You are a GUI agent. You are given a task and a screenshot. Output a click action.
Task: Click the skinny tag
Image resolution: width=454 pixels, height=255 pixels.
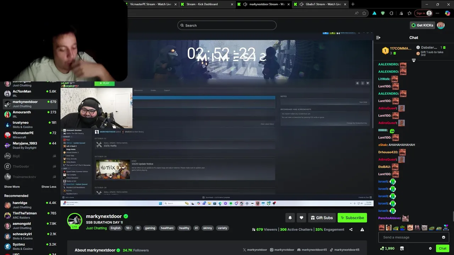207,228
